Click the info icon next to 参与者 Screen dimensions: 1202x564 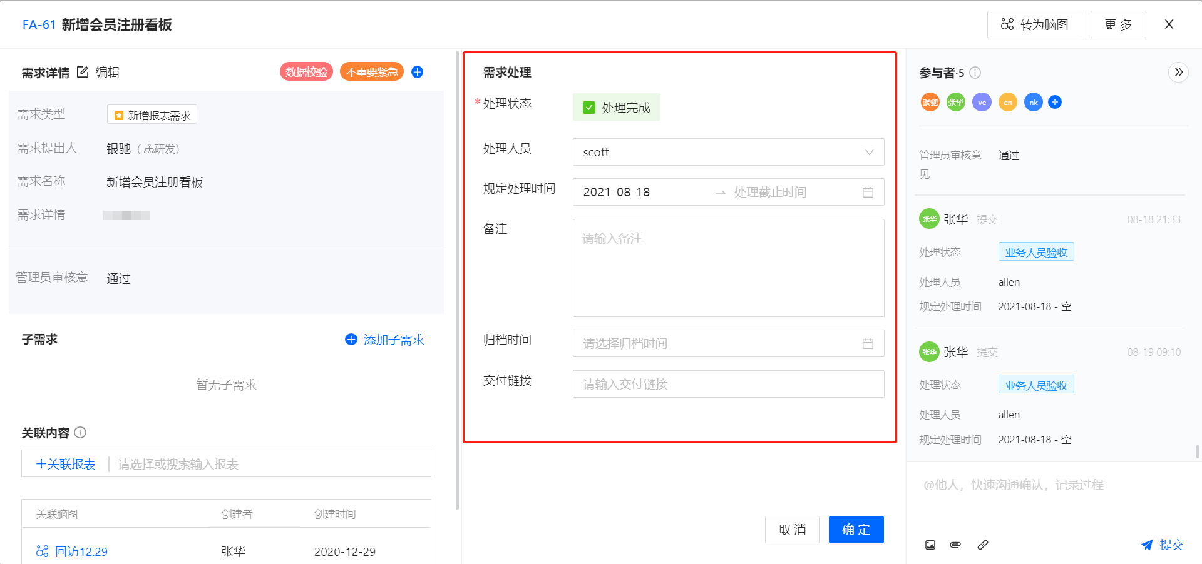(x=975, y=73)
